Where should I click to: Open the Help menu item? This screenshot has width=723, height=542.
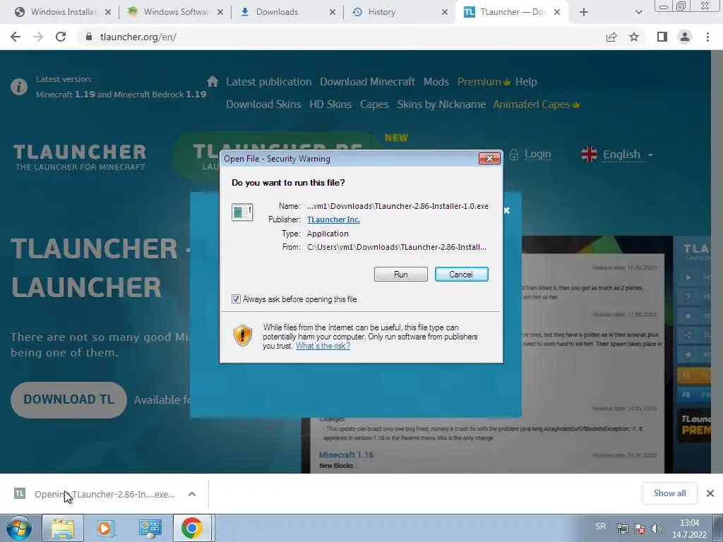click(526, 82)
